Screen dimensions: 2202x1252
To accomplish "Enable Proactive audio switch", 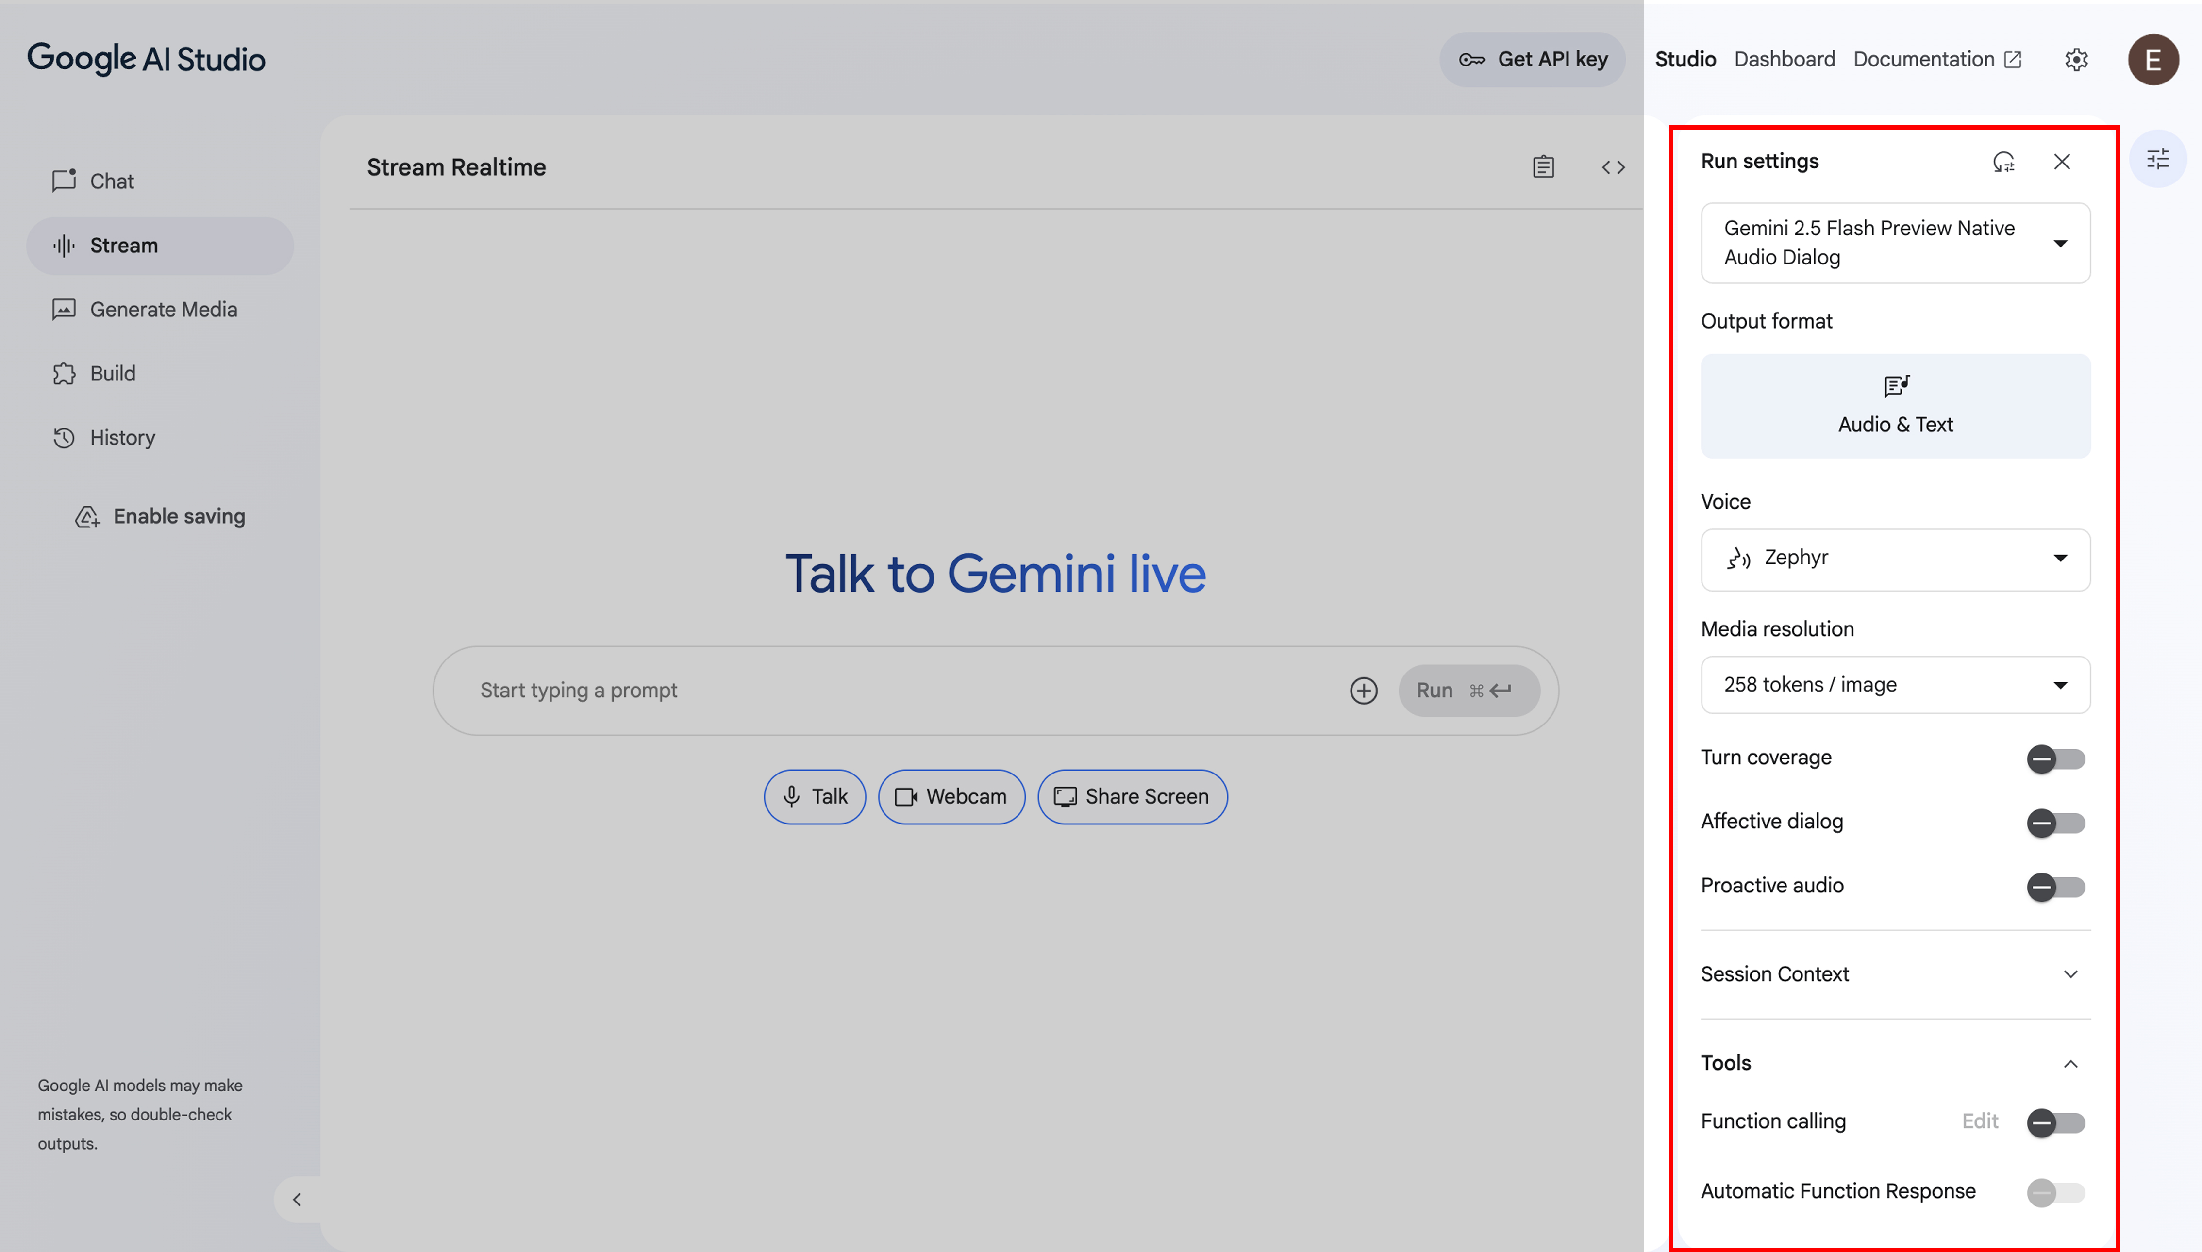I will coord(2056,887).
